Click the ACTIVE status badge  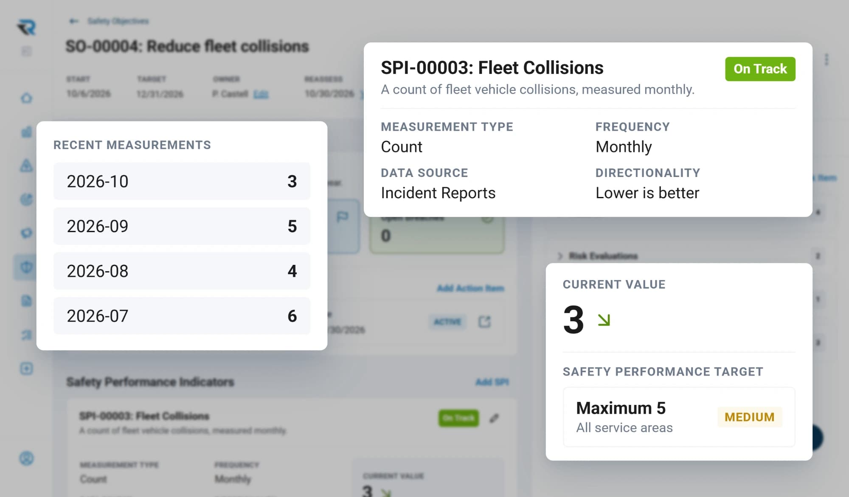tap(447, 322)
